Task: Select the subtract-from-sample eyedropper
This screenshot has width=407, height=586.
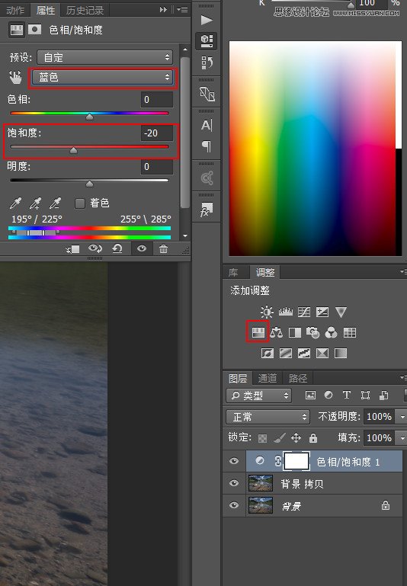Action: (x=55, y=203)
